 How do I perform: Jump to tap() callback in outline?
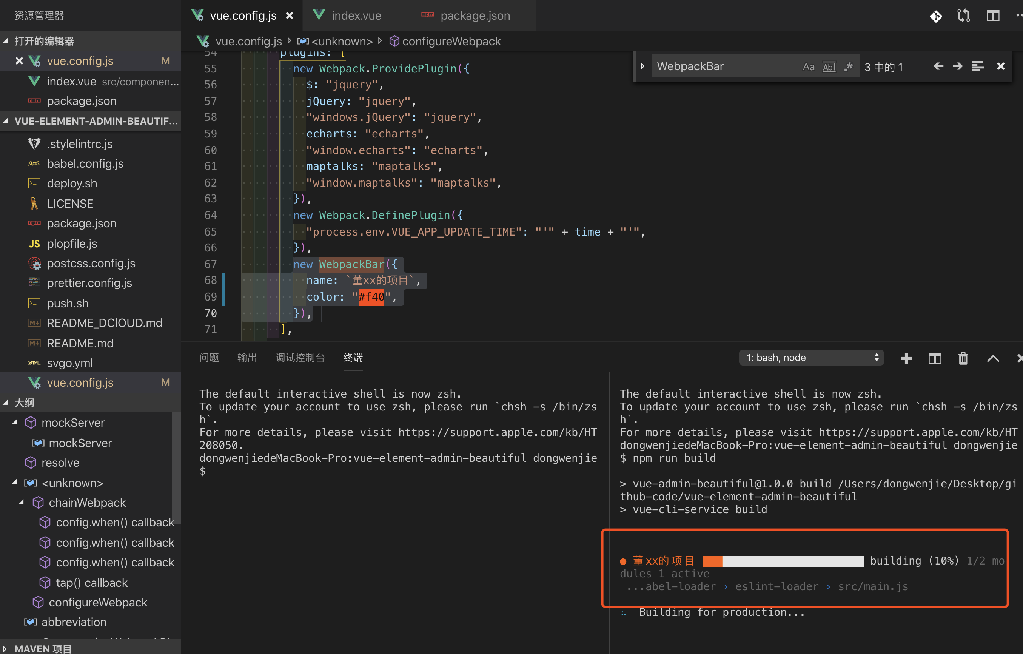pos(91,582)
